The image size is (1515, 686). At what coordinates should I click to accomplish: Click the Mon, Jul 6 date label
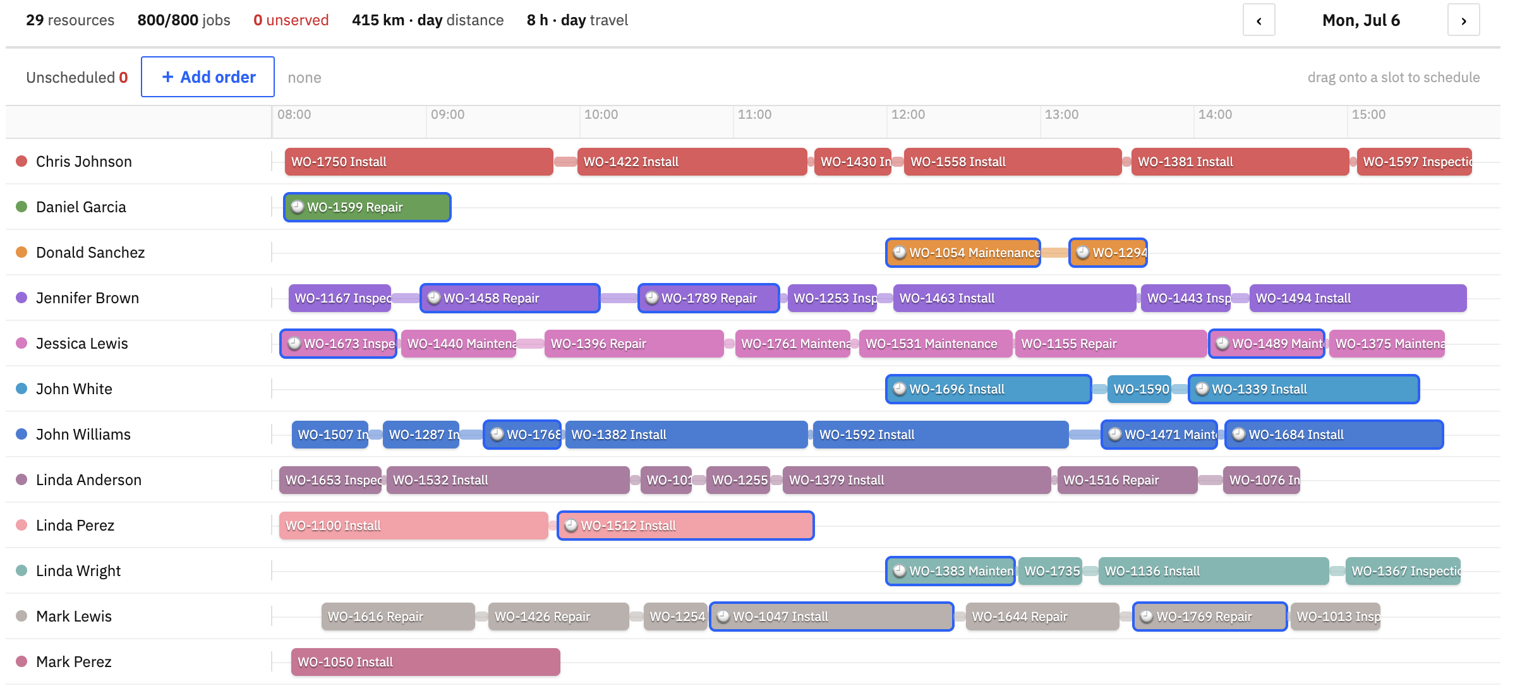tap(1361, 20)
